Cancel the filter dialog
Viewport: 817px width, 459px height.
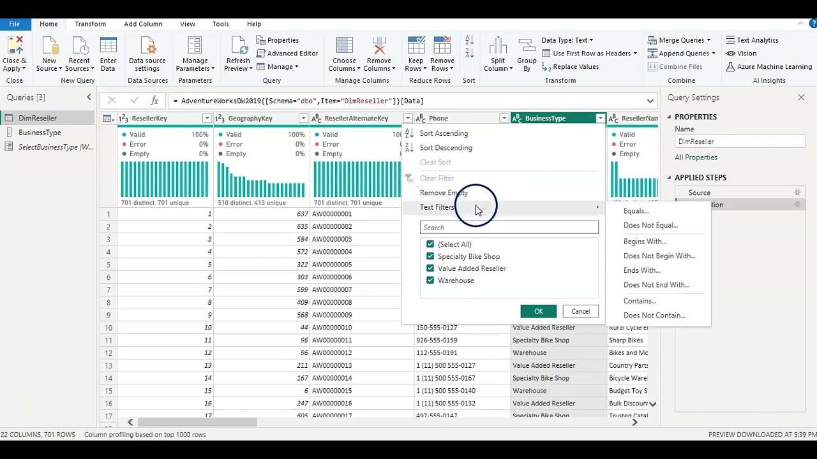(580, 311)
